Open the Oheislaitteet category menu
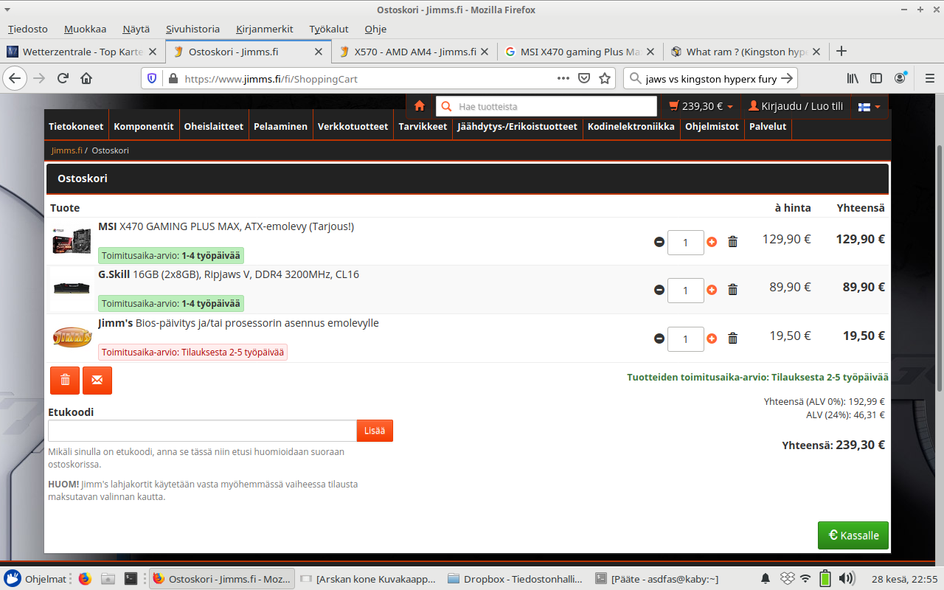 213,126
